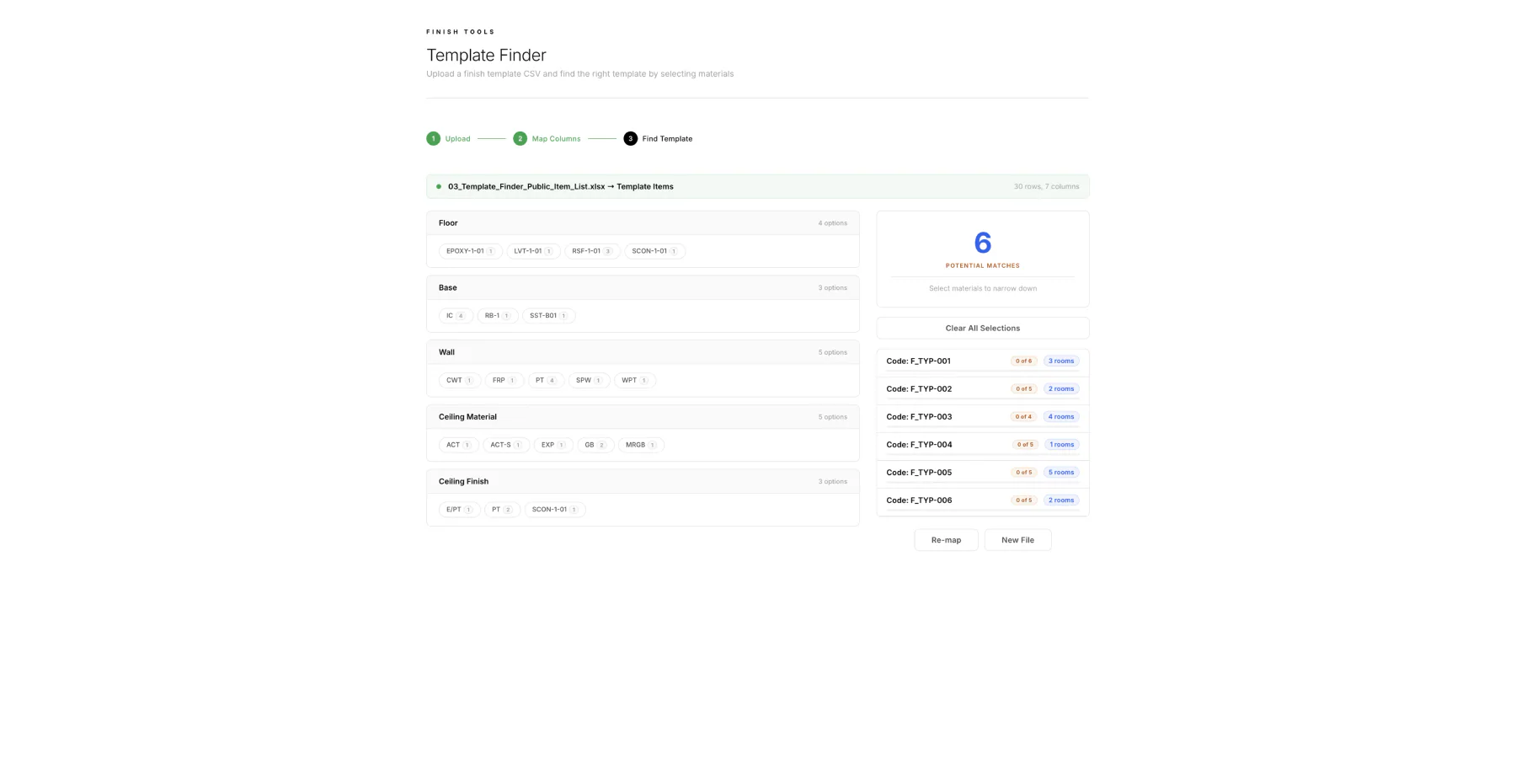Image resolution: width=1516 pixels, height=781 pixels.
Task: Select the MRGB ceiling material option
Action: pos(640,444)
